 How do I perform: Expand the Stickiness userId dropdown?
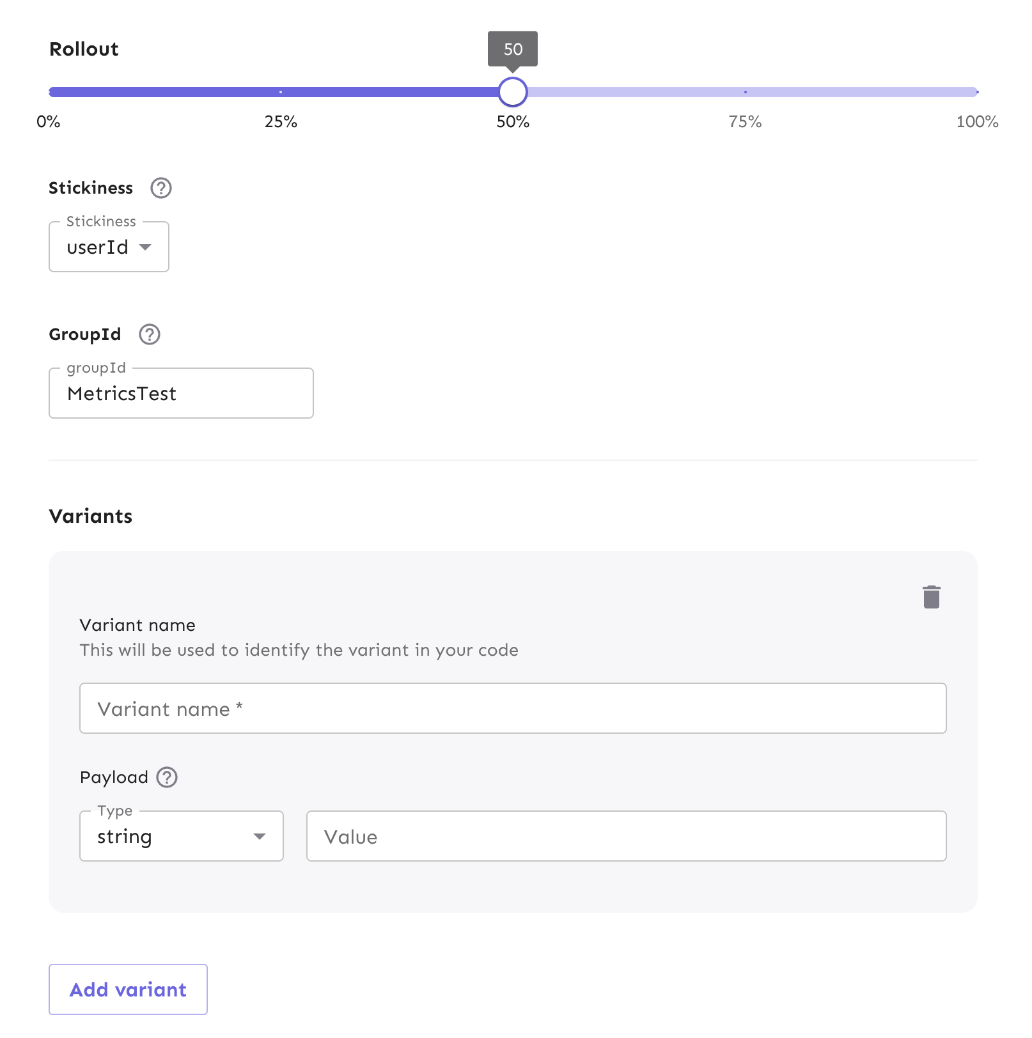tap(109, 247)
